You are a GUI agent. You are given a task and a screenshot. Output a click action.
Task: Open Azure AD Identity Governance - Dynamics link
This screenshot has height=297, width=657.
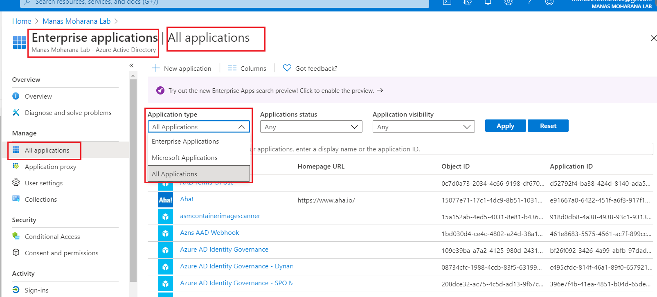coord(236,266)
